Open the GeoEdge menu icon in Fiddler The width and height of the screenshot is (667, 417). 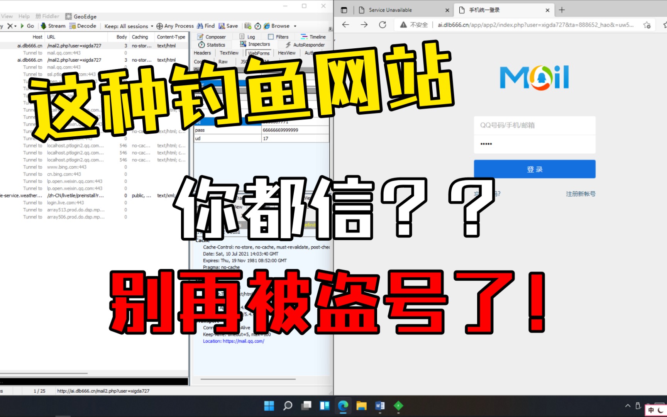[68, 16]
